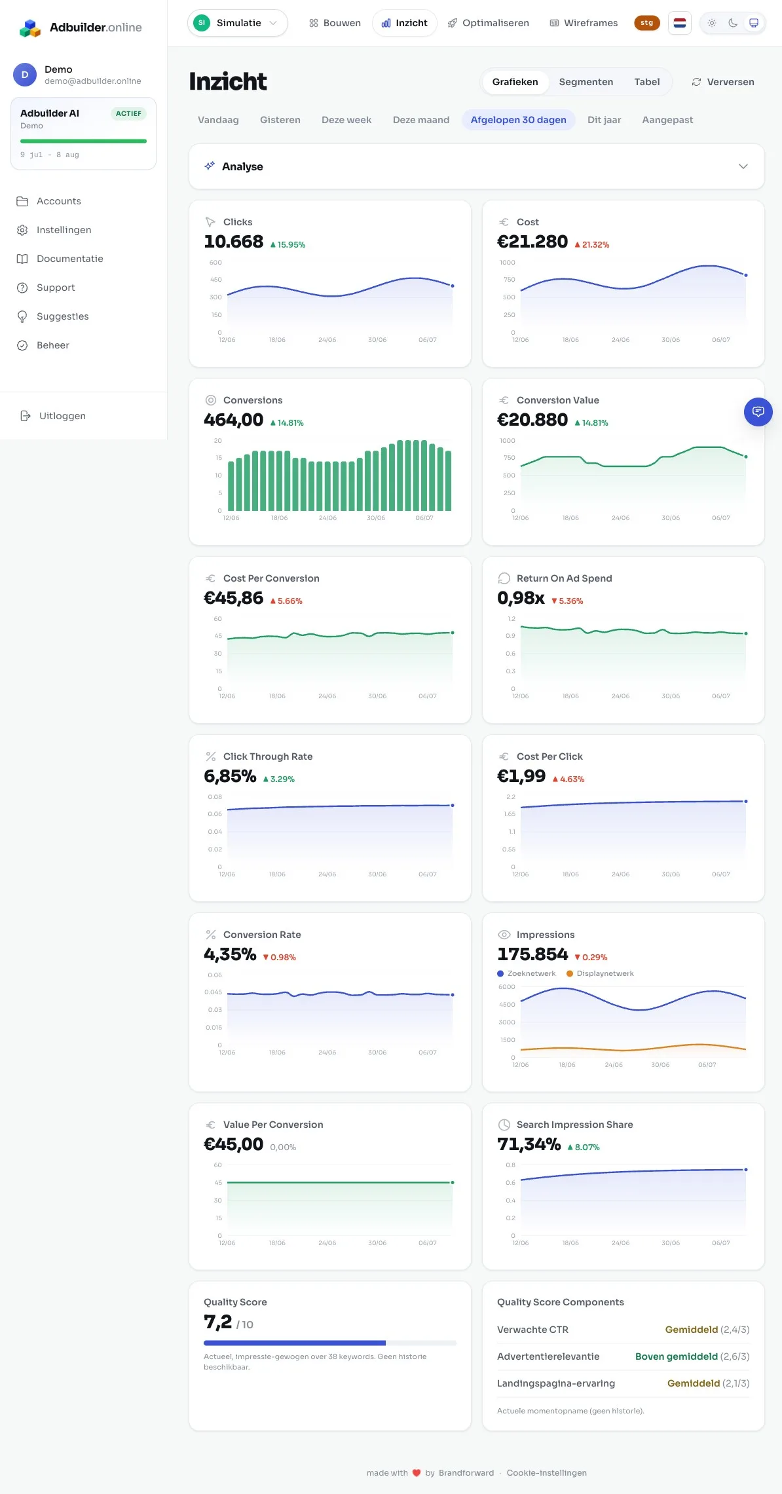Open the floating chat bubble button
This screenshot has width=782, height=1494.
(758, 412)
